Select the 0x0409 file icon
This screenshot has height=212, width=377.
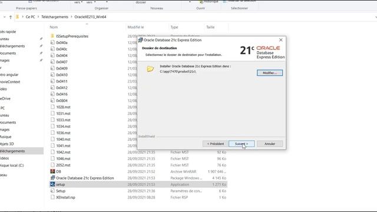[x=52, y=68]
